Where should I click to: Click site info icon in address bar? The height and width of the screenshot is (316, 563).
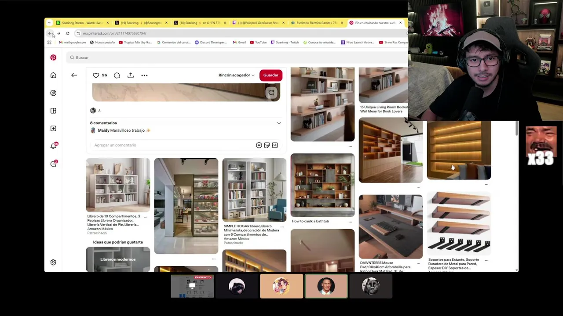(78, 33)
